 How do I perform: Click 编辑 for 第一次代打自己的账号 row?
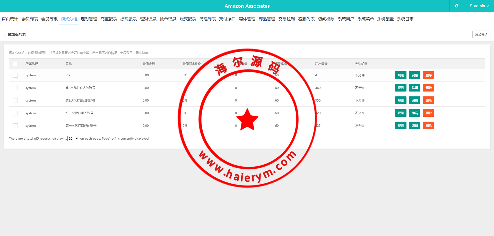(x=415, y=126)
